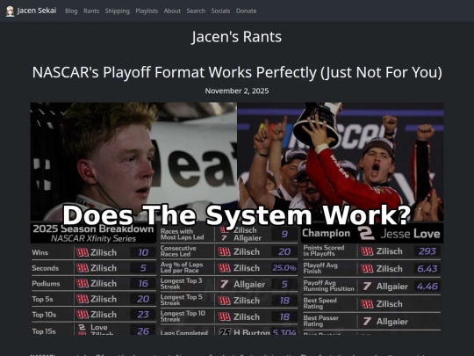Open the About page
474x356 pixels.
click(172, 11)
